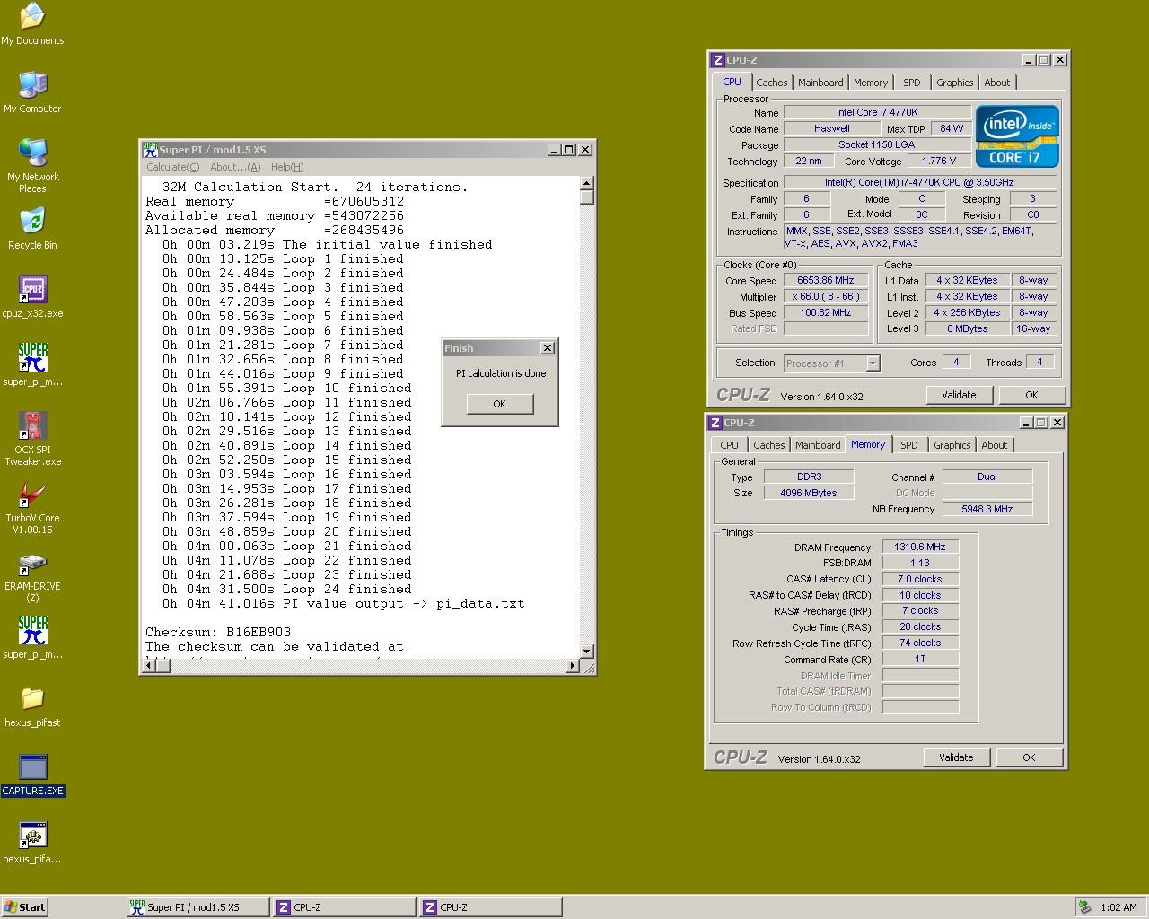The image size is (1149, 919).
Task: Click the Command Rate 1T value
Action: (x=920, y=659)
